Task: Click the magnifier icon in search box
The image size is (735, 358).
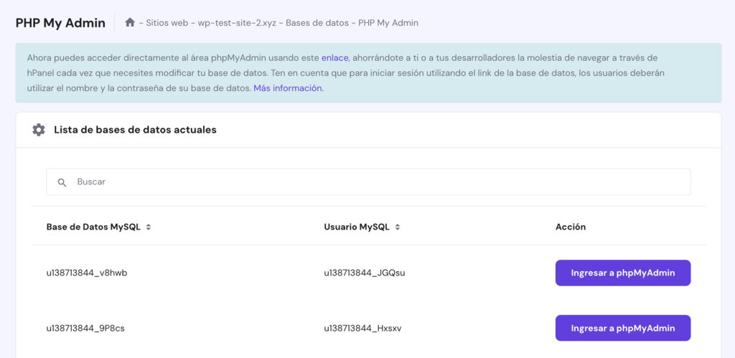Action: click(62, 182)
